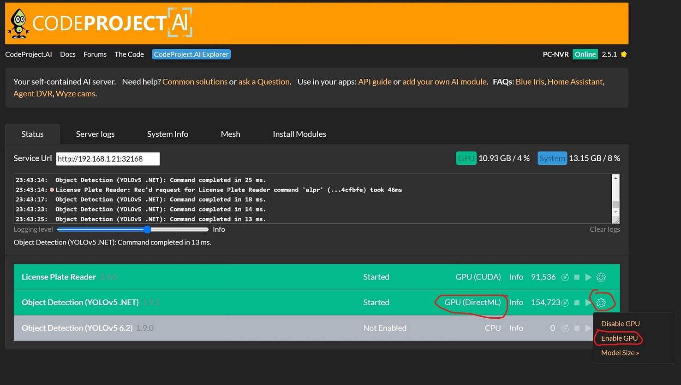This screenshot has width=681, height=385.
Task: Start the Object Detection (YOLOv5 .NET) module
Action: (x=588, y=303)
